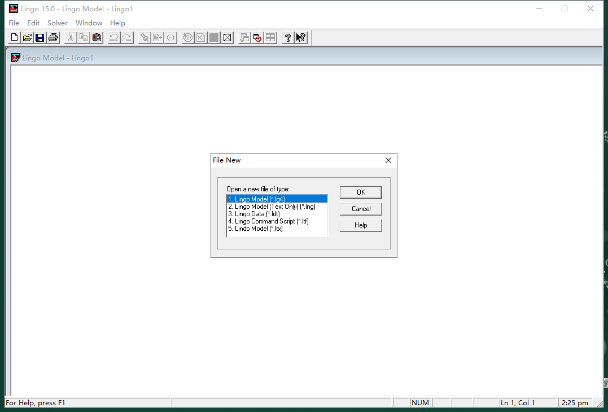Click the Solution report icon

201,38
